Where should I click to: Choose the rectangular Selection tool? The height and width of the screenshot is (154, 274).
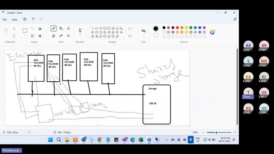(25, 30)
